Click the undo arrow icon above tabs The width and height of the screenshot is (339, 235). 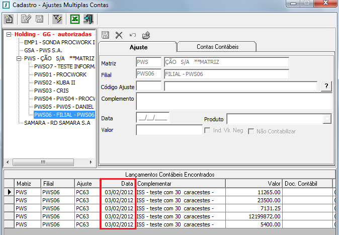point(132,35)
